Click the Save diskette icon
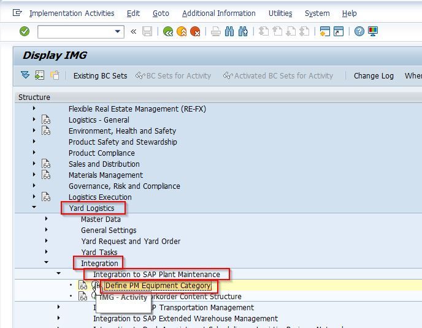 pos(147,31)
